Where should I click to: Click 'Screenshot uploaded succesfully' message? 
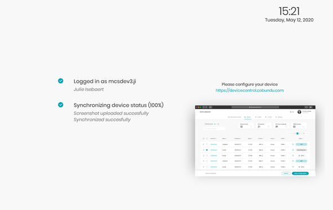point(111,113)
